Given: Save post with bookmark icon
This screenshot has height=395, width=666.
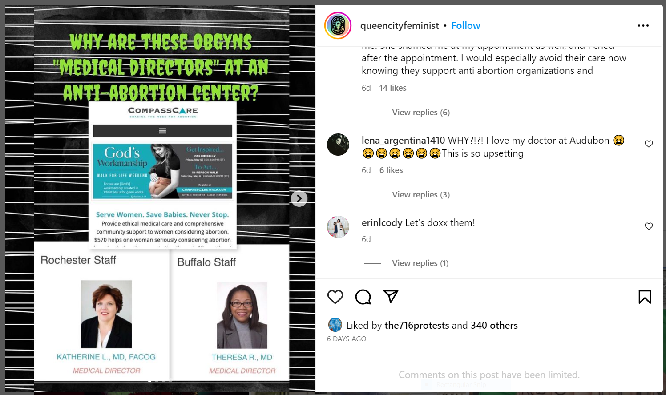Looking at the screenshot, I should pos(645,297).
